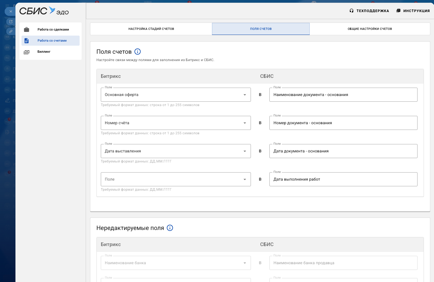
Task: Click the briefcase icon for deals
Action: pos(27,30)
